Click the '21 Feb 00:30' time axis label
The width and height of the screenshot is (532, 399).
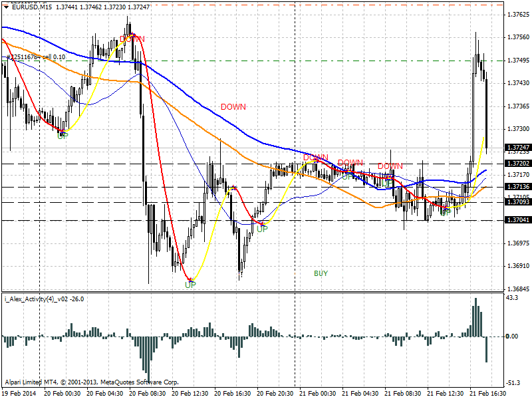318,394
